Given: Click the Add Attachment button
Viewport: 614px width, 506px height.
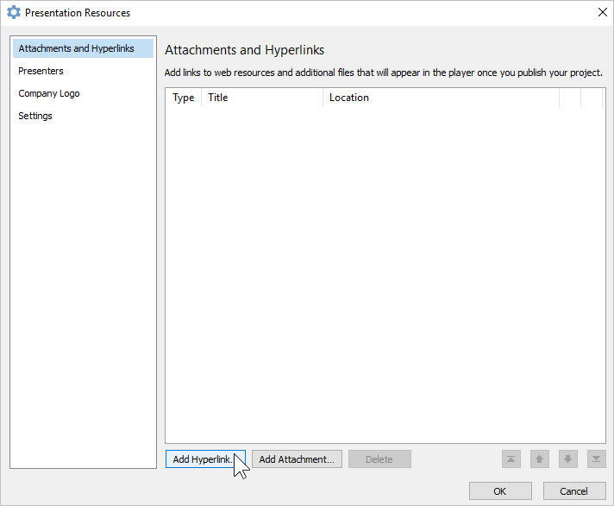Looking at the screenshot, I should 297,459.
